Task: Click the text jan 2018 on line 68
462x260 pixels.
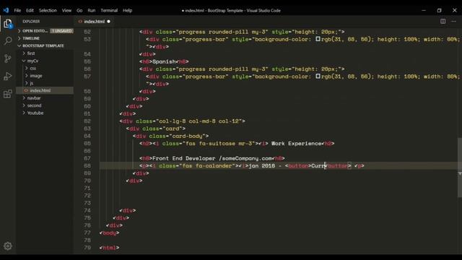Action: click(x=262, y=165)
